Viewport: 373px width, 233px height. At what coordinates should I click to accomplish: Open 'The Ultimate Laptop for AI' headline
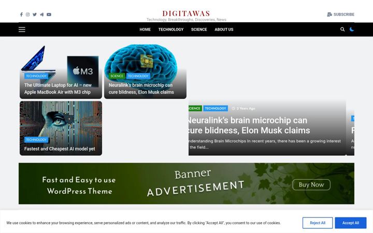pos(58,89)
